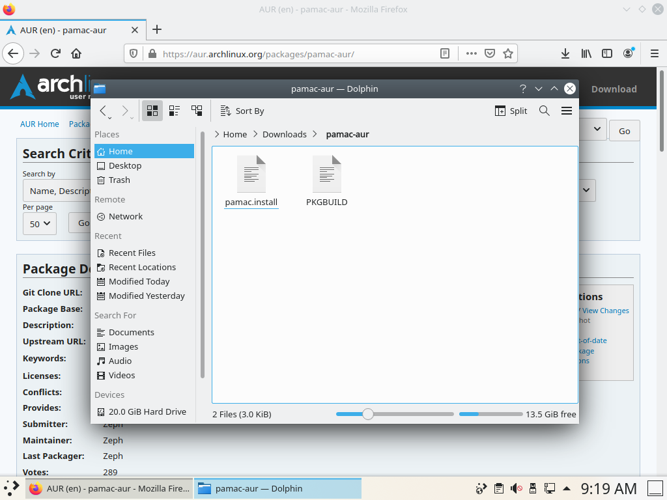Open Firefox account menu

629,53
